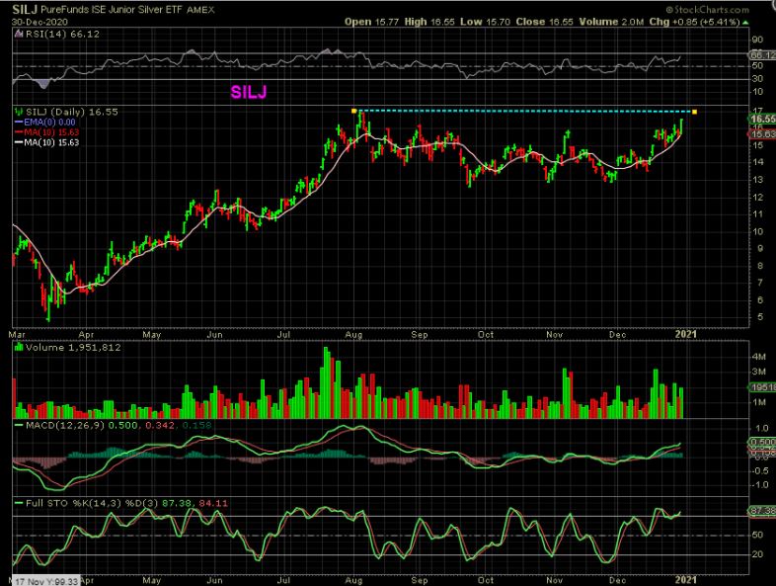
Task: Select the yellow square marker at the resistance line's right end
Action: pyautogui.click(x=694, y=112)
